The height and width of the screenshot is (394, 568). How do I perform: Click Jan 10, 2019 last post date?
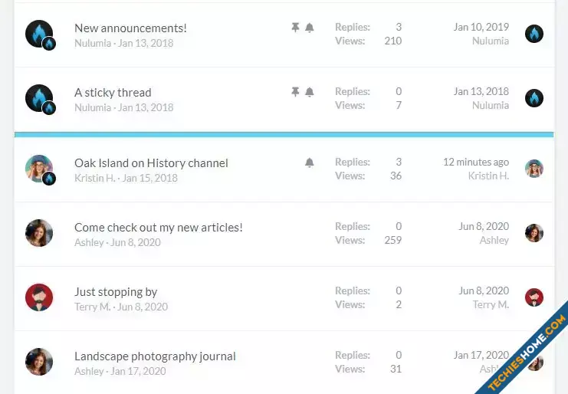(481, 27)
